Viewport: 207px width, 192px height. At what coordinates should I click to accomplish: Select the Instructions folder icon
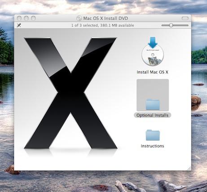coord(153,135)
